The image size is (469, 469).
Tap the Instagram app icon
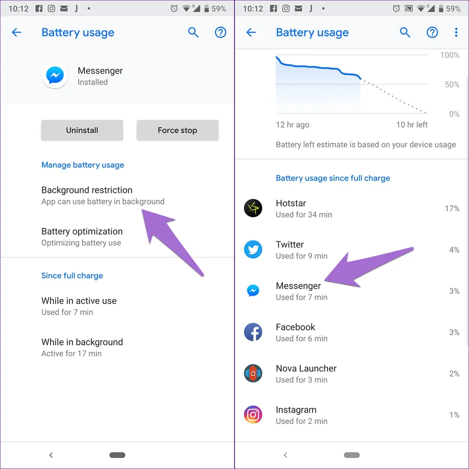click(253, 415)
